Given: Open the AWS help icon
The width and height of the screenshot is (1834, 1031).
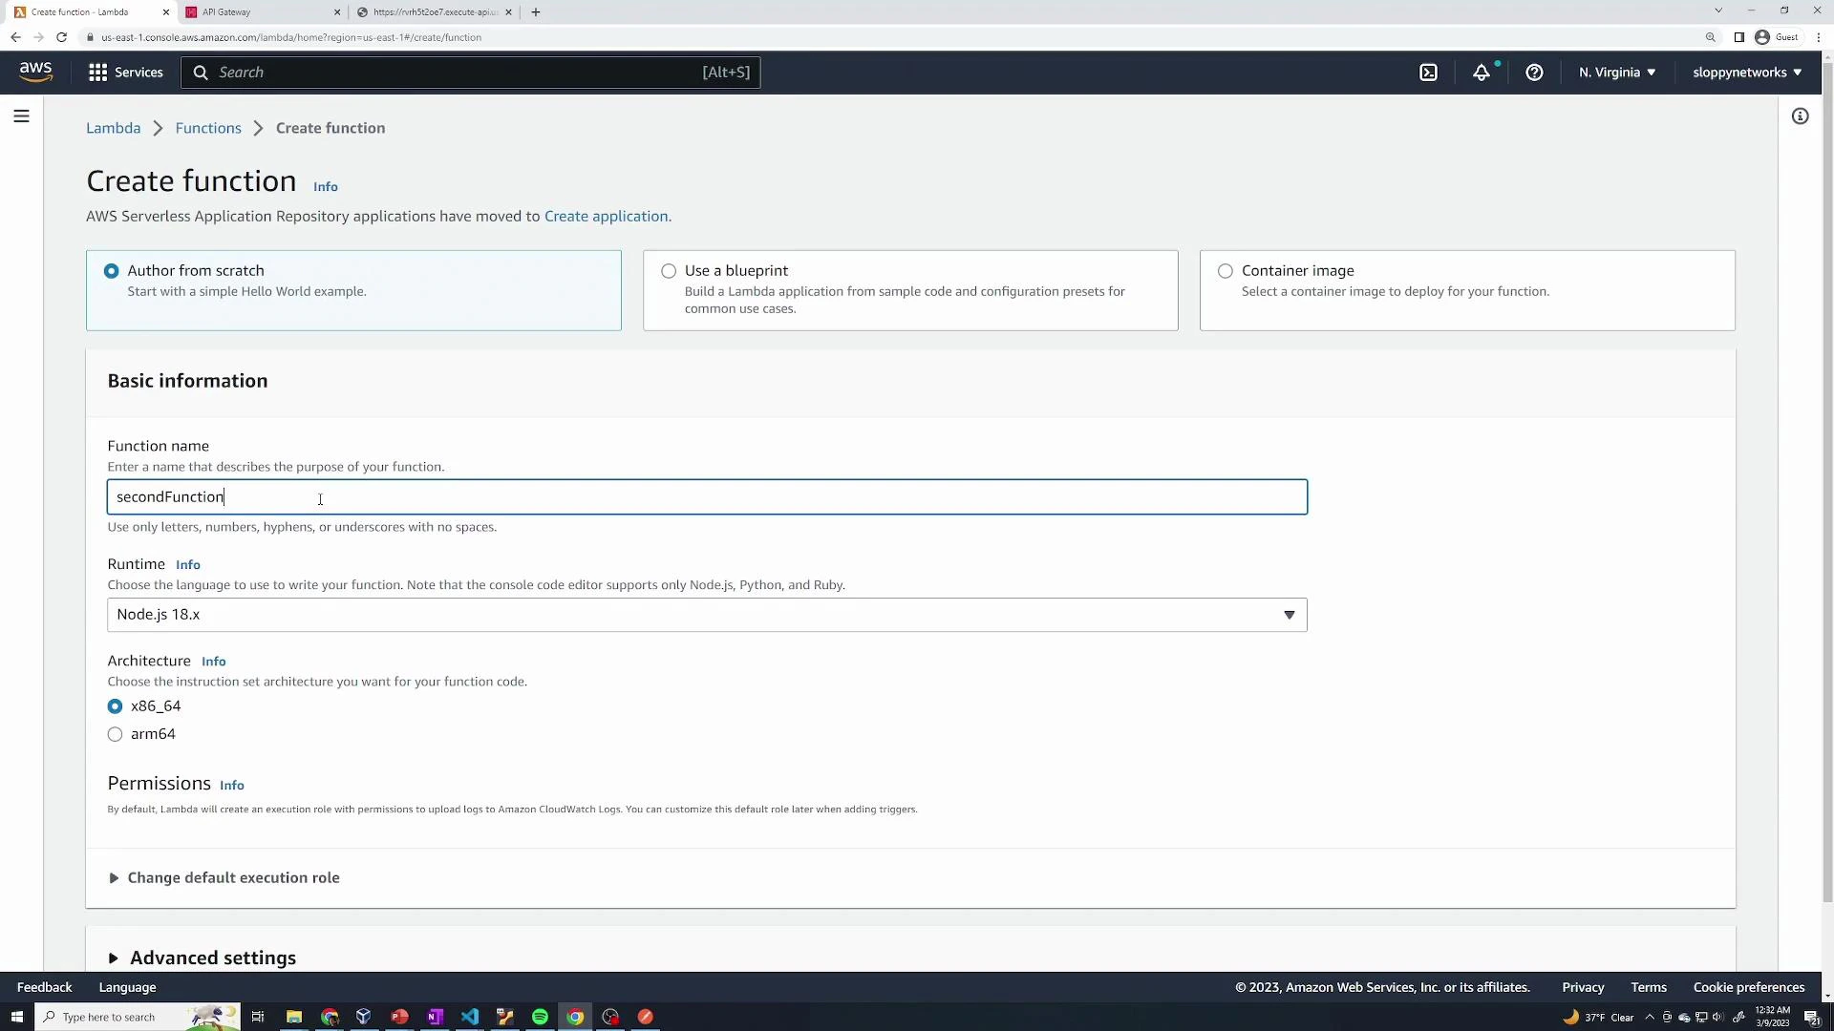Looking at the screenshot, I should click(x=1534, y=72).
